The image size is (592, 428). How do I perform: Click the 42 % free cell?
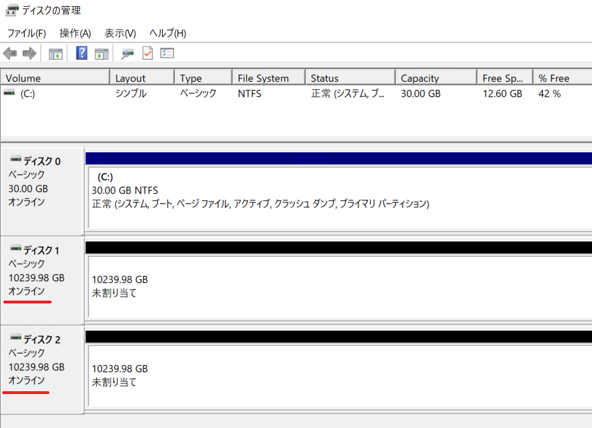(x=550, y=93)
